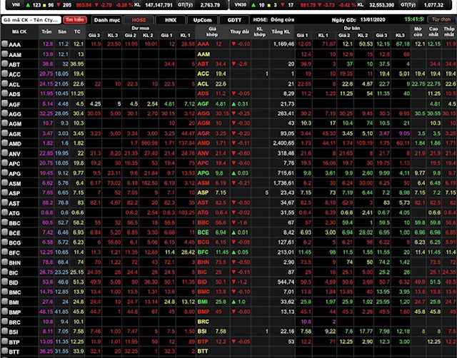
Task: Switch to the HNX exchange tab
Action: 171,20
